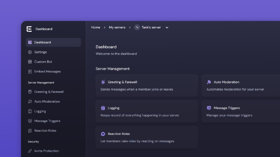Open the Message Triggers card title
This screenshot has height=157, width=280.
(x=227, y=108)
